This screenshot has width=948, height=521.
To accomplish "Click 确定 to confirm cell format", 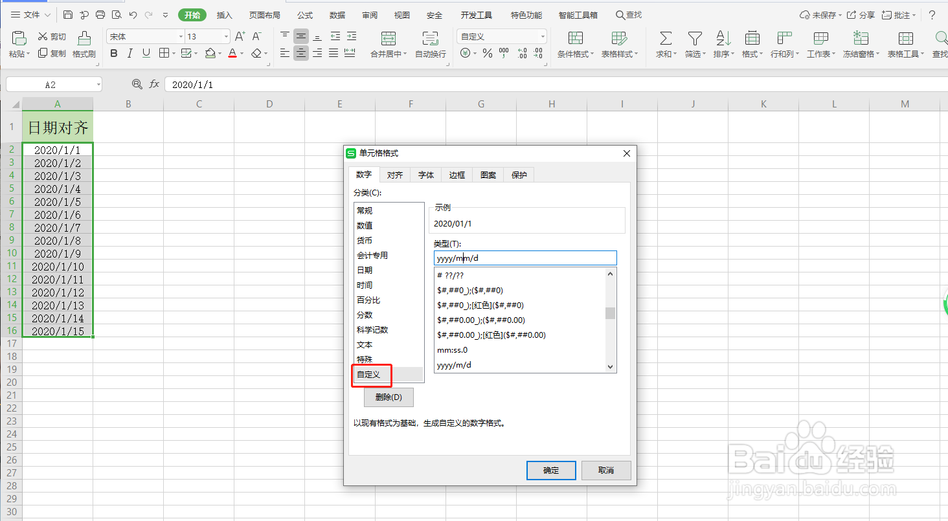I will pyautogui.click(x=551, y=471).
